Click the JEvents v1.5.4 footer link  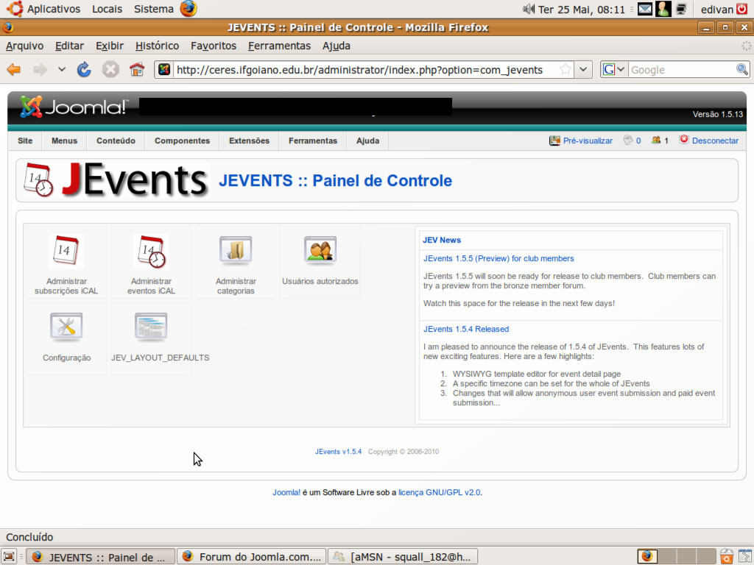tap(338, 452)
